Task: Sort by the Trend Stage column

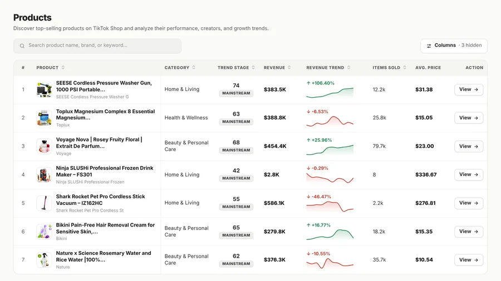Action: [236, 68]
